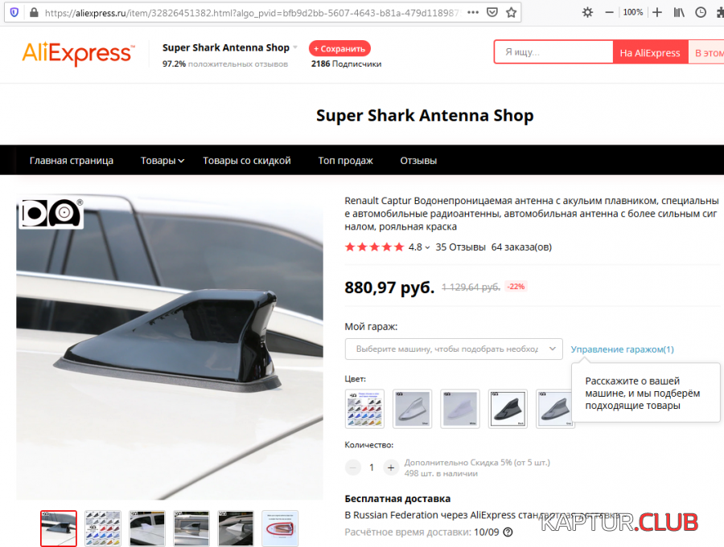The image size is (724, 547).
Task: Expand the 4.8 rating breakdown chevron
Action: point(428,247)
